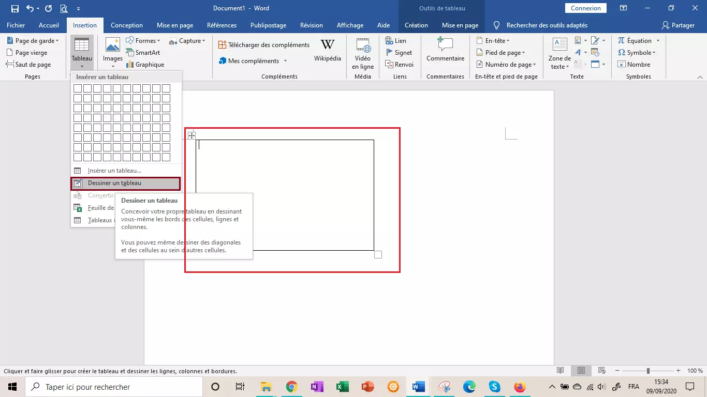Open Excel from the Windows taskbar
Screen dimensions: 707x397
point(342,387)
